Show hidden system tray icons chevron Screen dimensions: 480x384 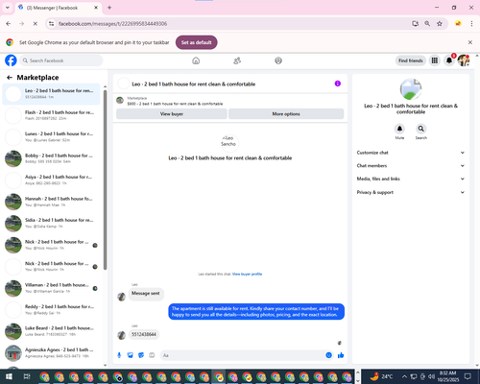pos(404,376)
